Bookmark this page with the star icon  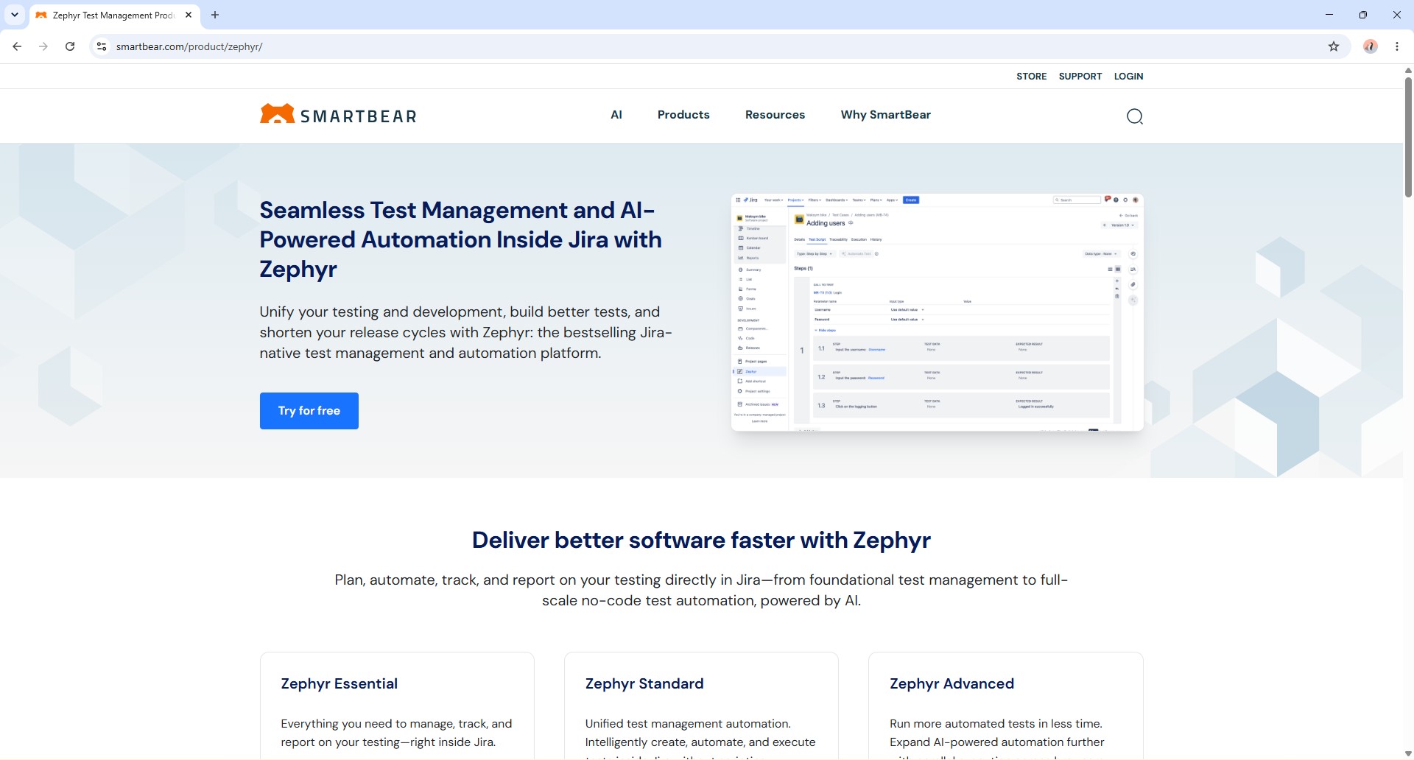coord(1334,46)
